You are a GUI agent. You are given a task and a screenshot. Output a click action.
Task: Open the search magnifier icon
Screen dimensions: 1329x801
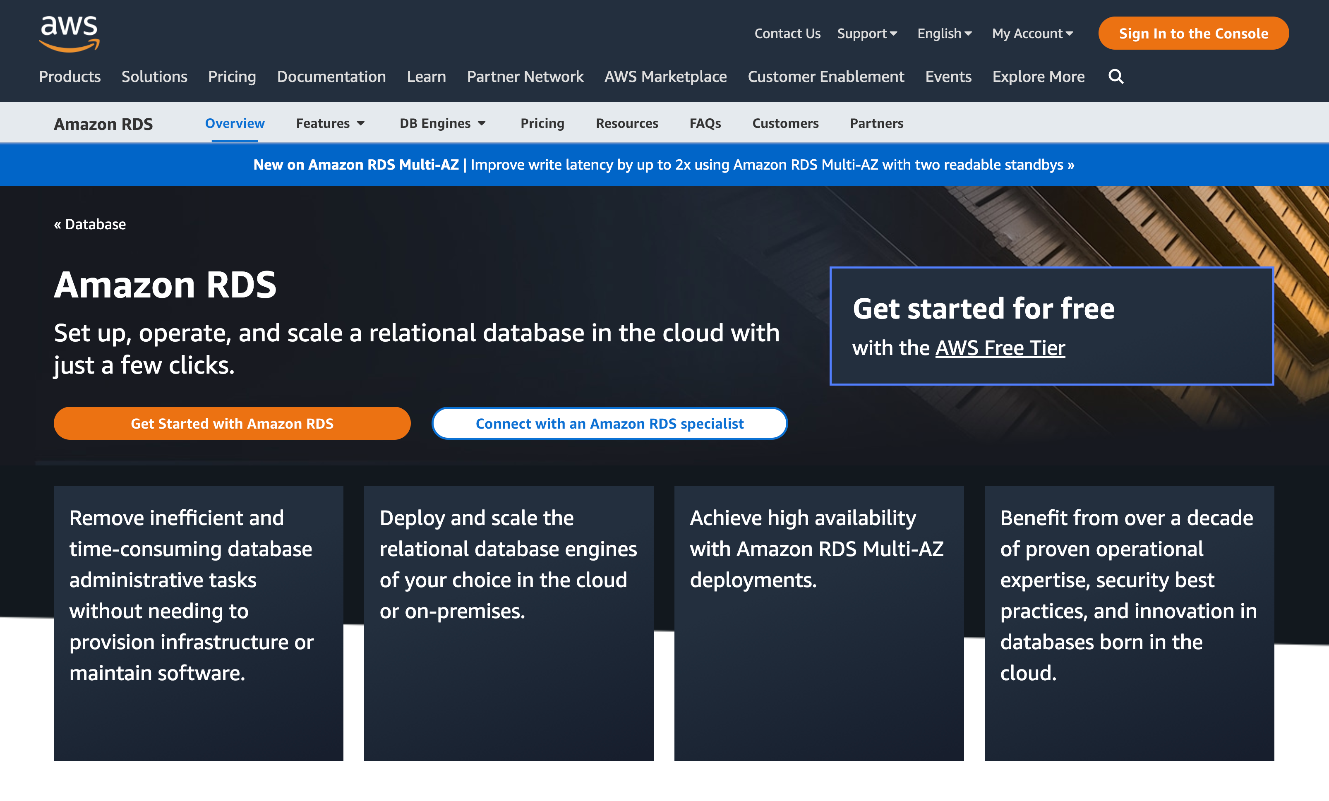click(1115, 77)
